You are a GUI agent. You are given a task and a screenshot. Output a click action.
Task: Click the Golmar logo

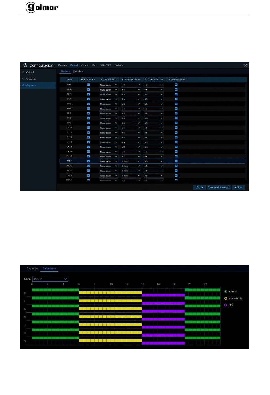(42, 7)
